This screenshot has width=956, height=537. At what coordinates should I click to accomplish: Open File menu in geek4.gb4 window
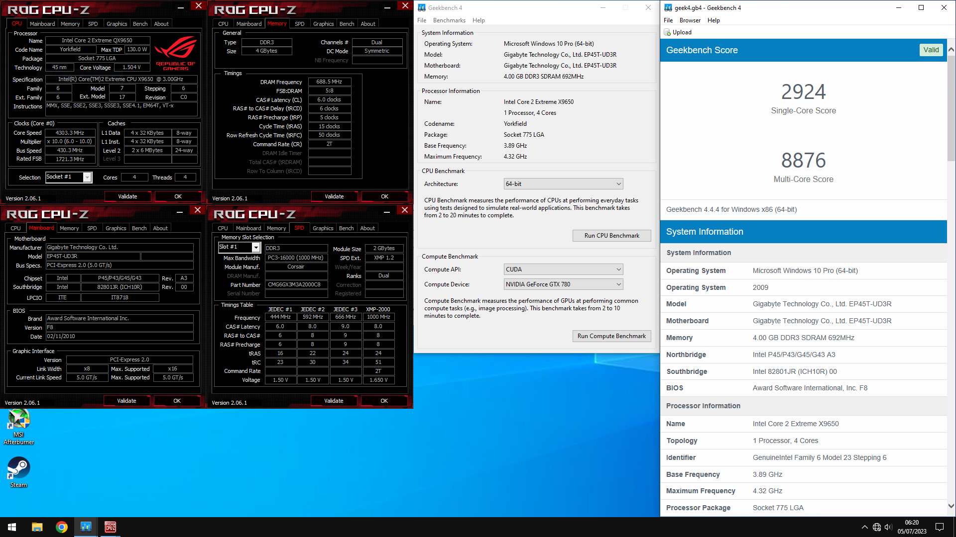pyautogui.click(x=668, y=20)
